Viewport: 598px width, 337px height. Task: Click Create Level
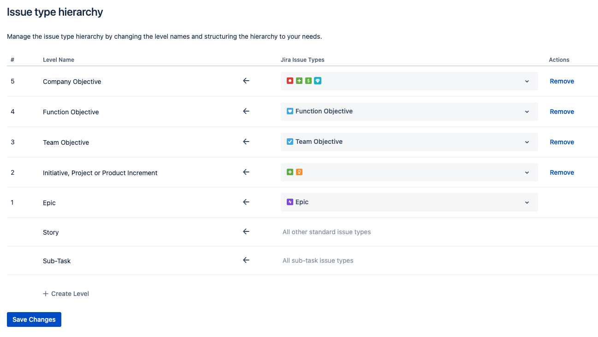coord(66,293)
